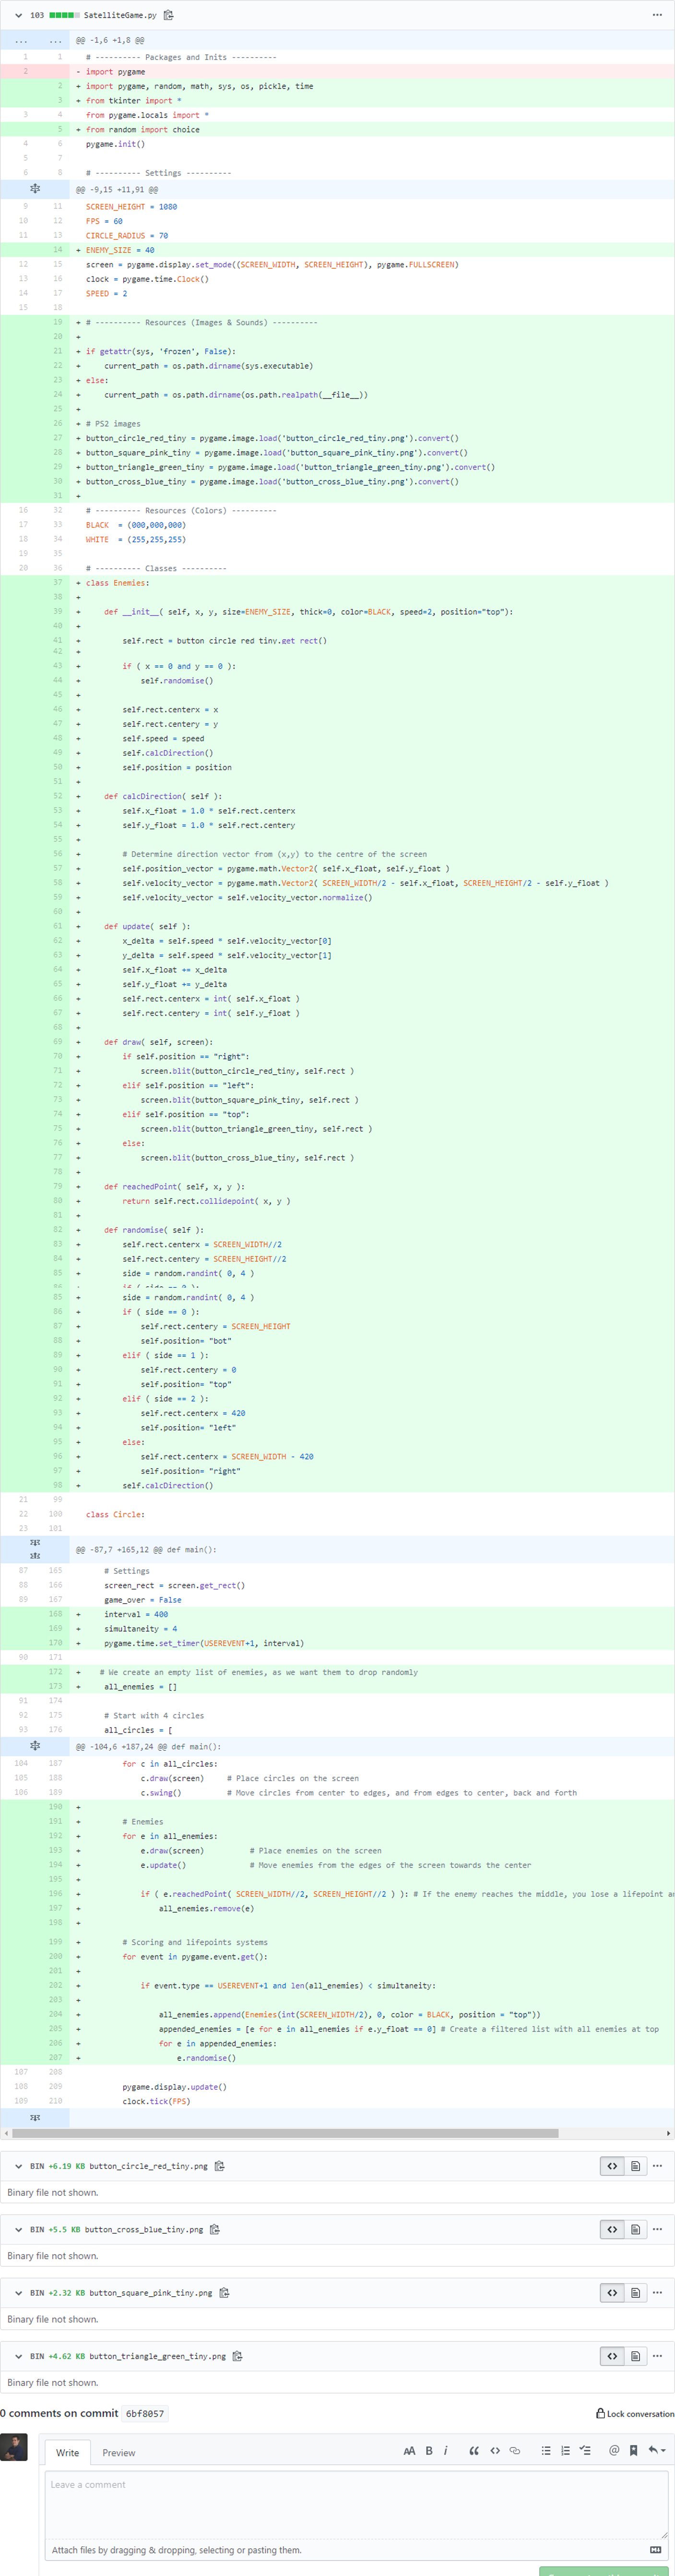Expand hidden lines above line 9

35,189
